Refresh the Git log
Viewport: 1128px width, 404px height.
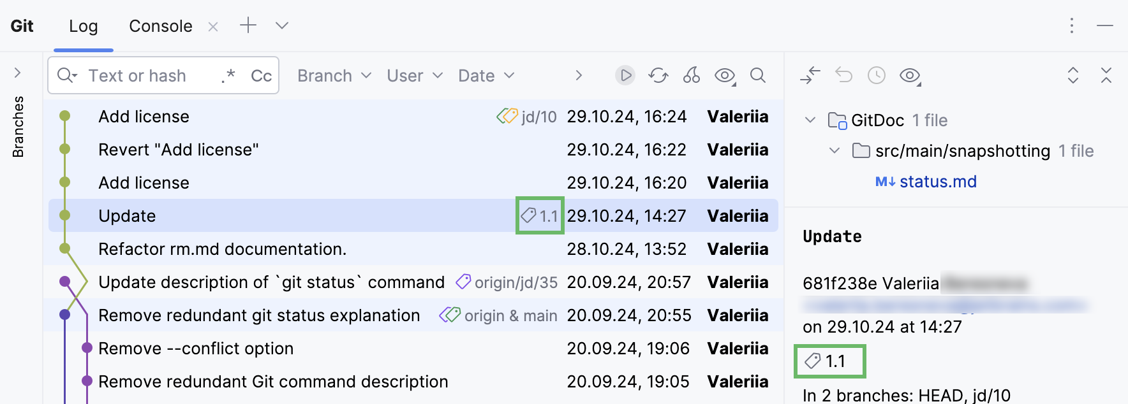[658, 75]
